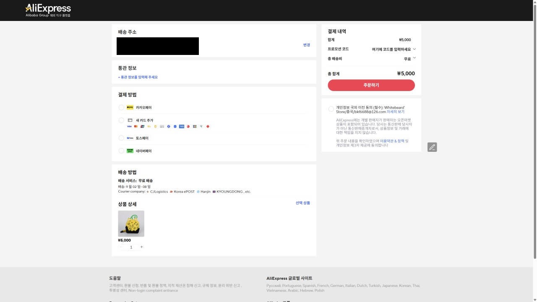Click the 총 합계 ₩5,000 amount
Screen dimensions: 537x302
406,73
